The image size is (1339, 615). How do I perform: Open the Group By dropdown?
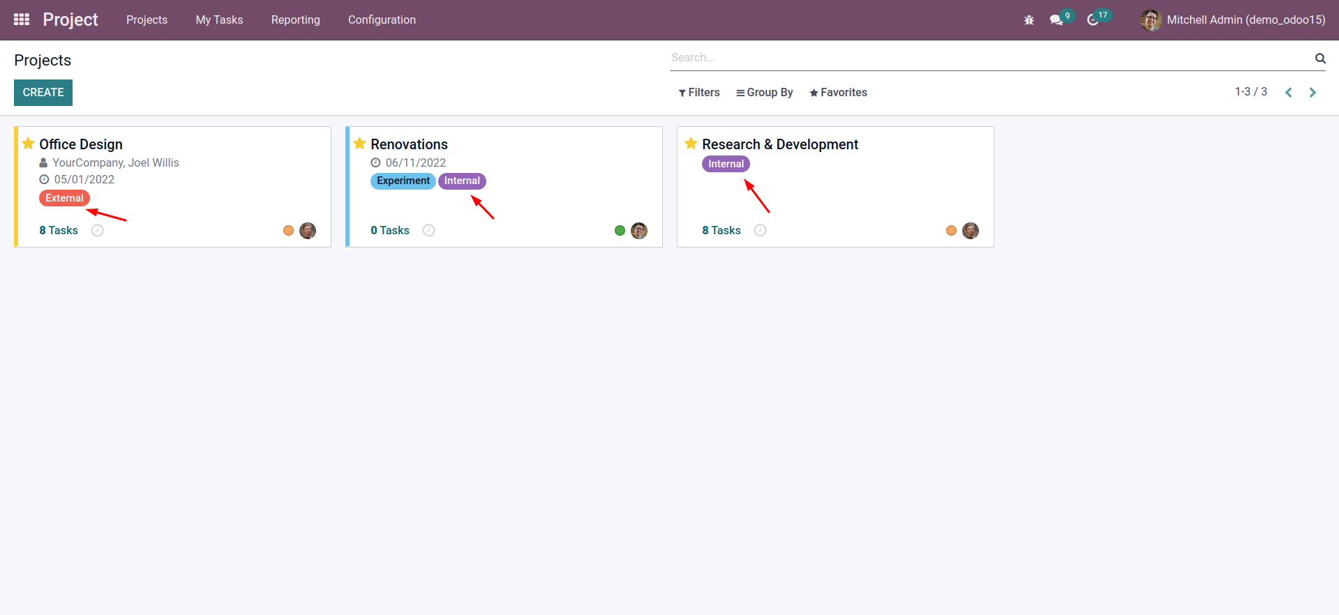765,93
